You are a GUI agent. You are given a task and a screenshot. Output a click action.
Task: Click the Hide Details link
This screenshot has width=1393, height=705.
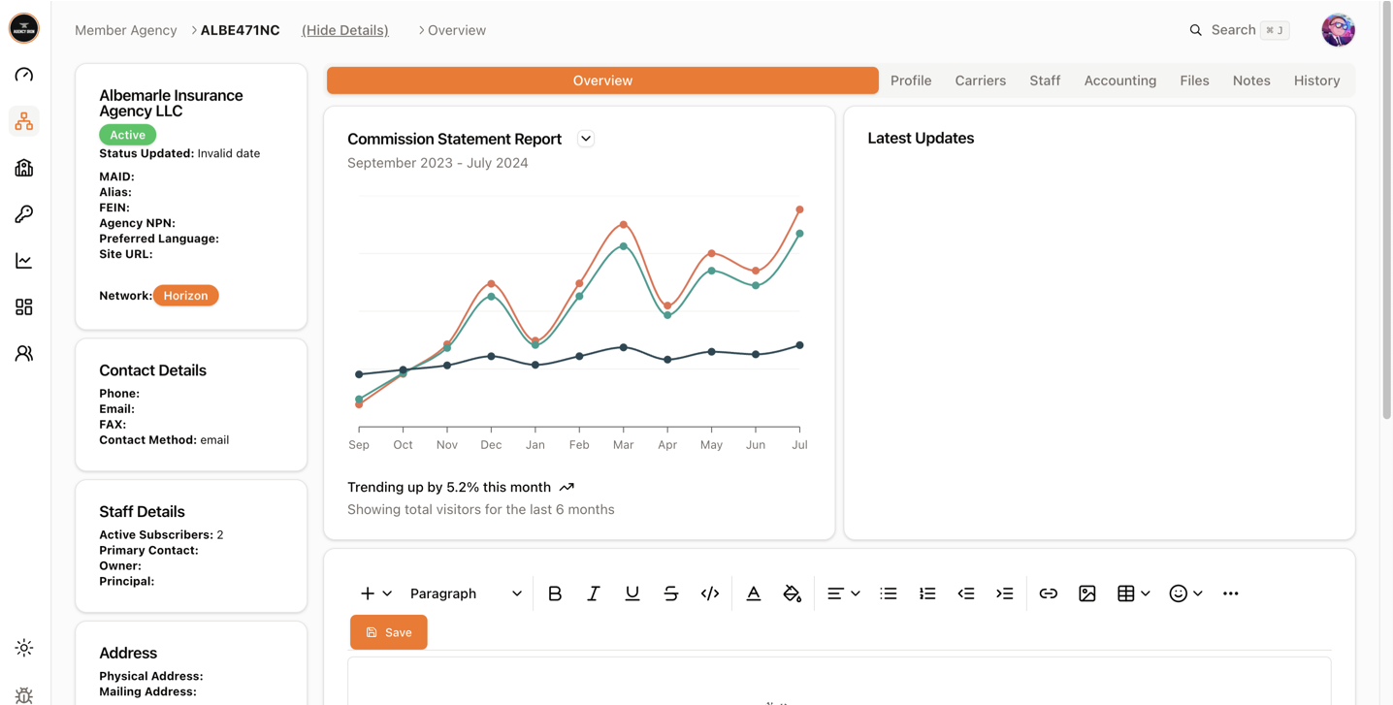345,30
